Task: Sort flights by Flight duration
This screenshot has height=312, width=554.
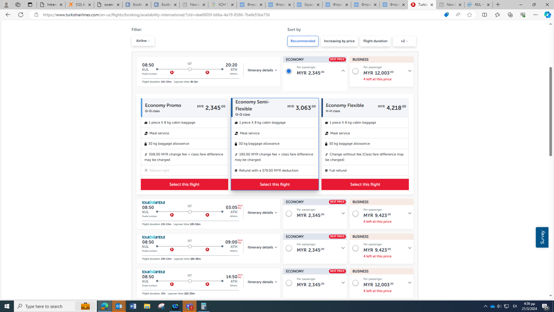Action: tap(375, 41)
